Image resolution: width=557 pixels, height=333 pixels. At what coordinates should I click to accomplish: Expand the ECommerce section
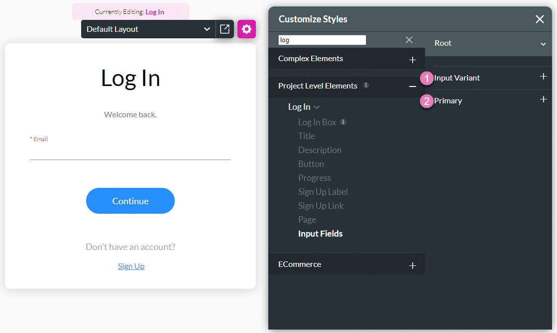click(413, 265)
